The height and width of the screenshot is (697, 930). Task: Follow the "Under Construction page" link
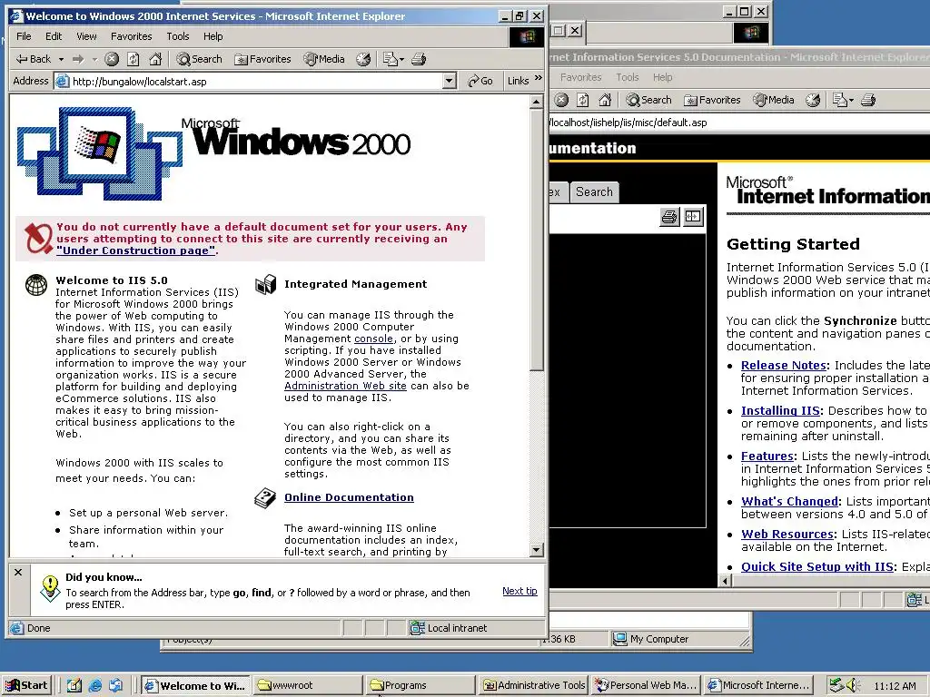(136, 250)
